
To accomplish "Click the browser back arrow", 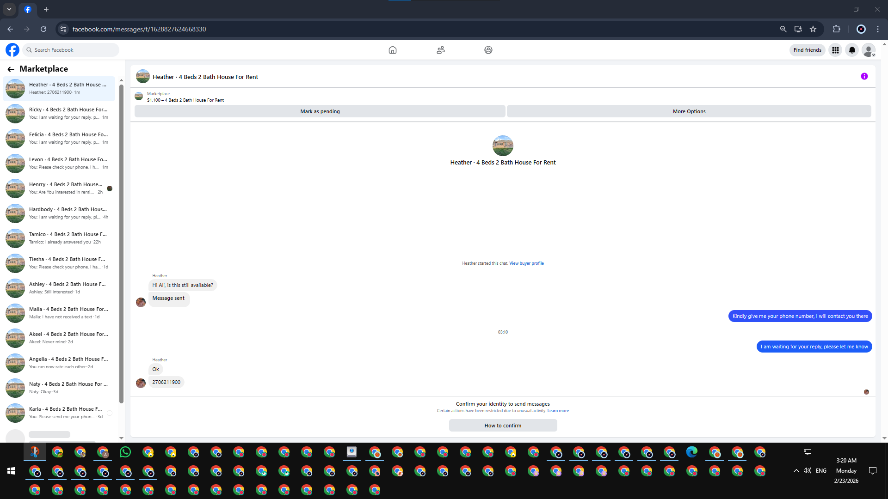I will (x=10, y=29).
